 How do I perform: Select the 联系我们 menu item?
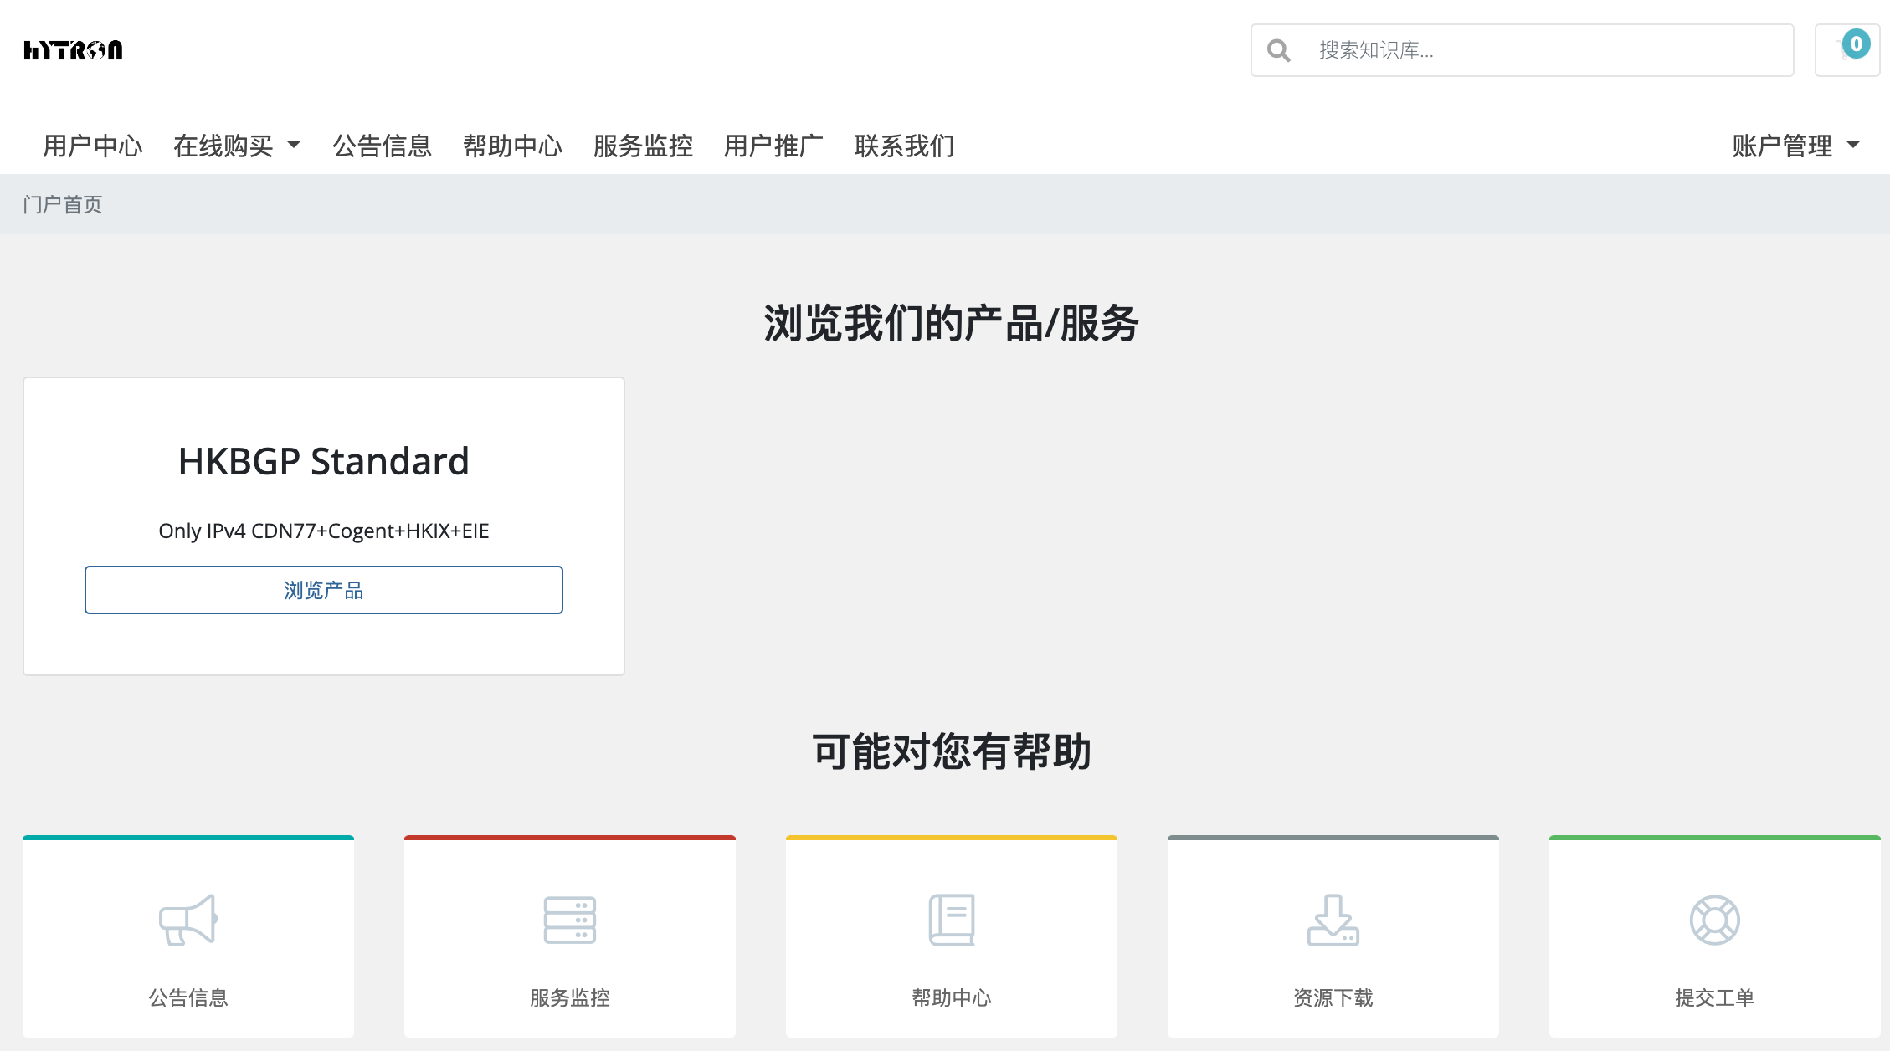pos(903,145)
